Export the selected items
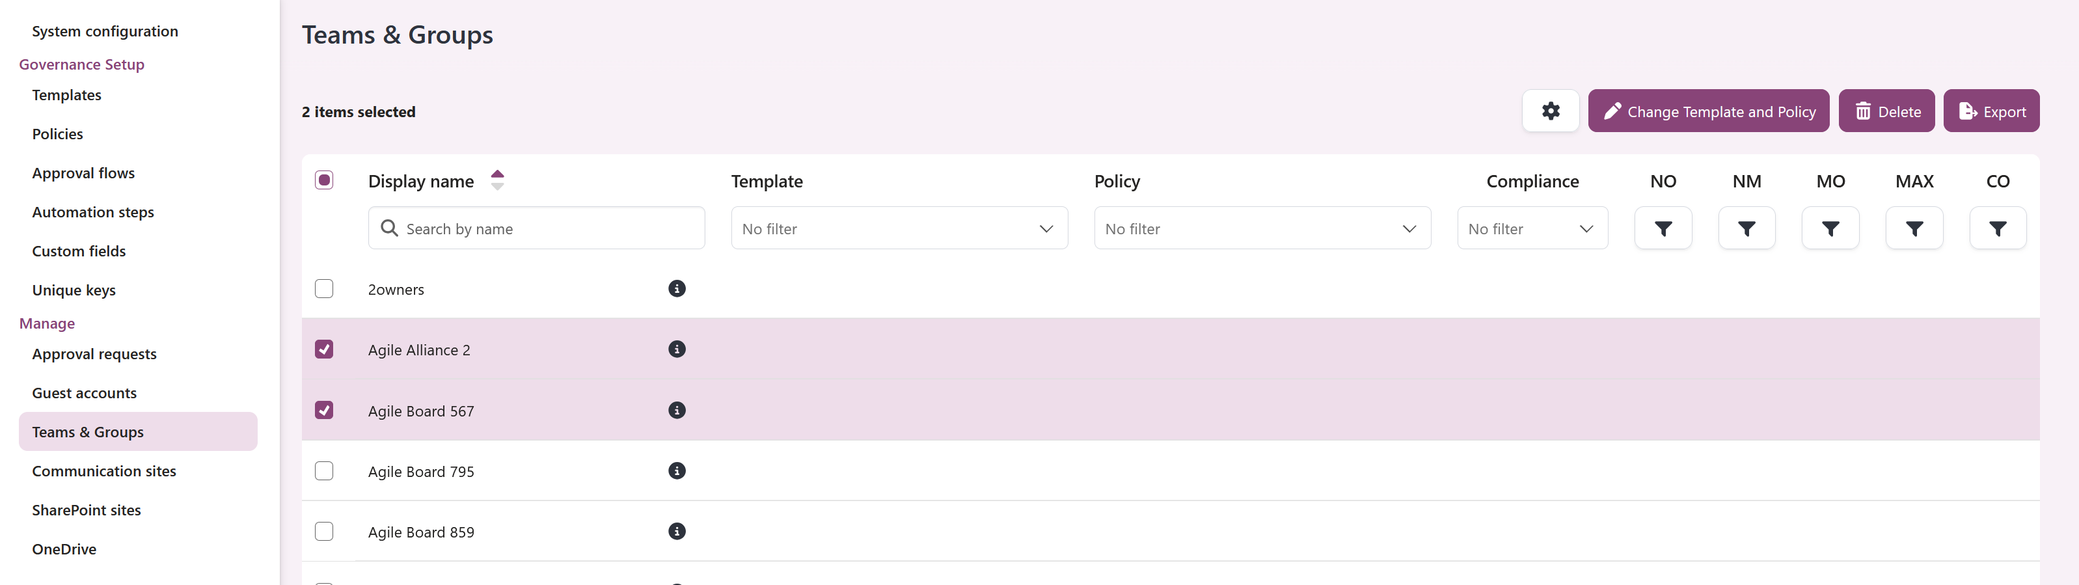 coord(1991,111)
